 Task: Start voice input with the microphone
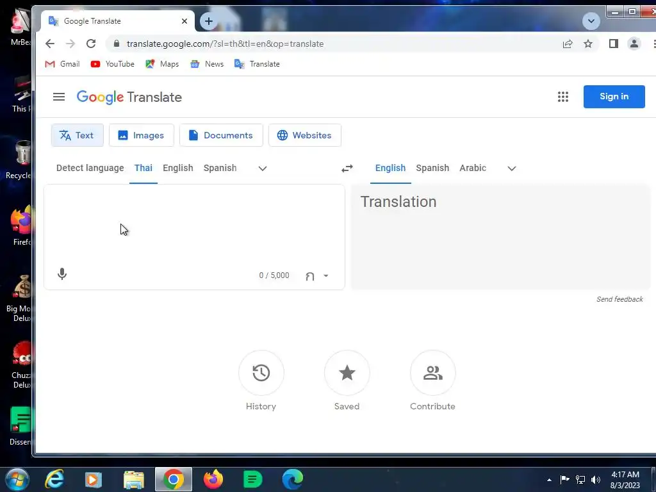62,274
